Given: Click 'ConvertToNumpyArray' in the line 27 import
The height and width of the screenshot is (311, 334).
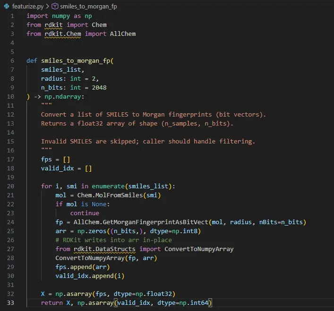Looking at the screenshot, I should click(199, 249).
